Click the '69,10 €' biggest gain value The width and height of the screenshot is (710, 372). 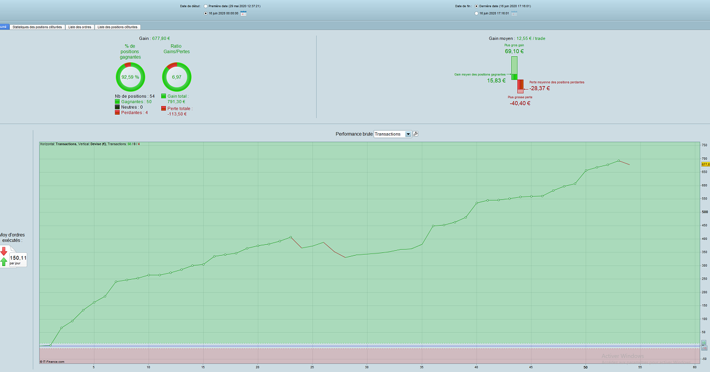click(x=514, y=51)
